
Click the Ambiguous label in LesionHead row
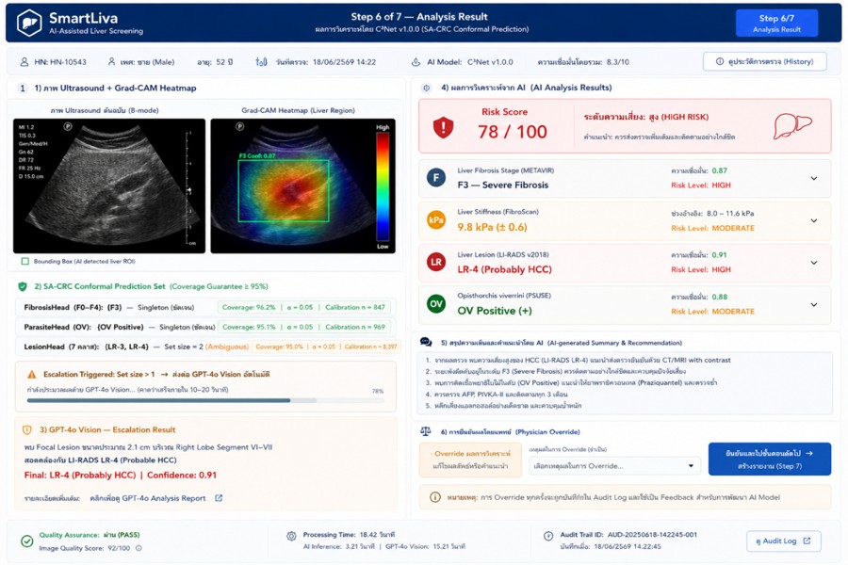click(226, 347)
